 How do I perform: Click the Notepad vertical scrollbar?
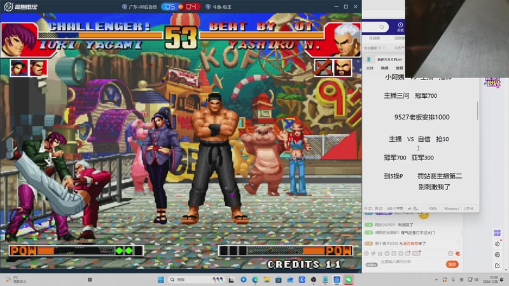(x=478, y=111)
